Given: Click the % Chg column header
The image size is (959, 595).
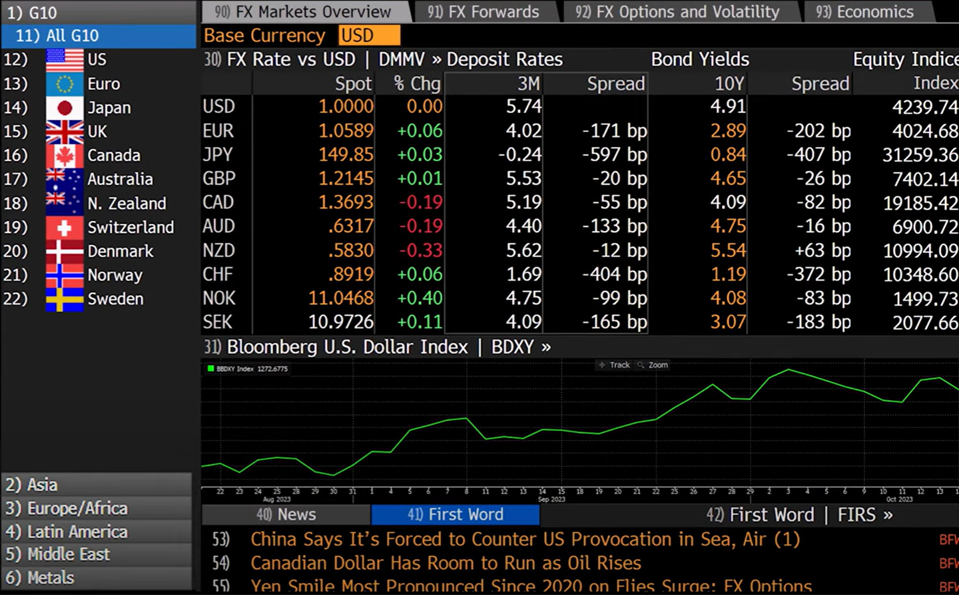Looking at the screenshot, I should (x=417, y=84).
